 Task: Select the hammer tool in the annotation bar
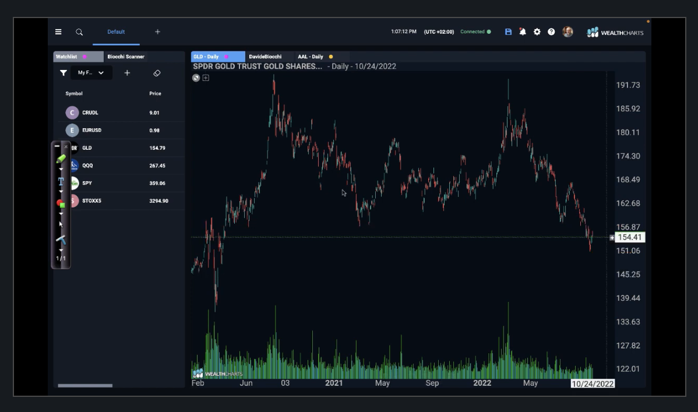coord(61,240)
